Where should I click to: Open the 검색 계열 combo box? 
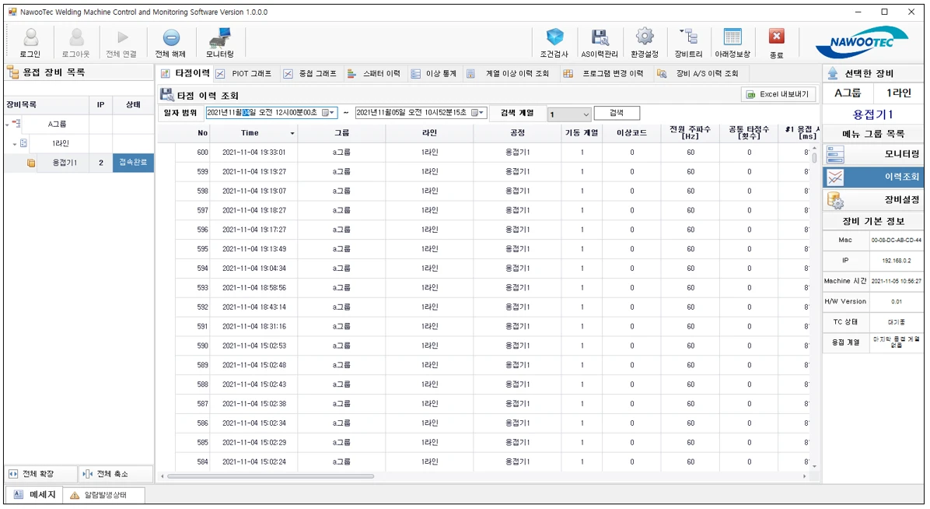pyautogui.click(x=568, y=114)
